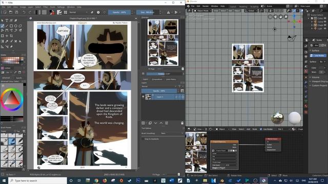
Task: Duplicate layer icon in Krita Layers panel
Action: tap(150, 123)
